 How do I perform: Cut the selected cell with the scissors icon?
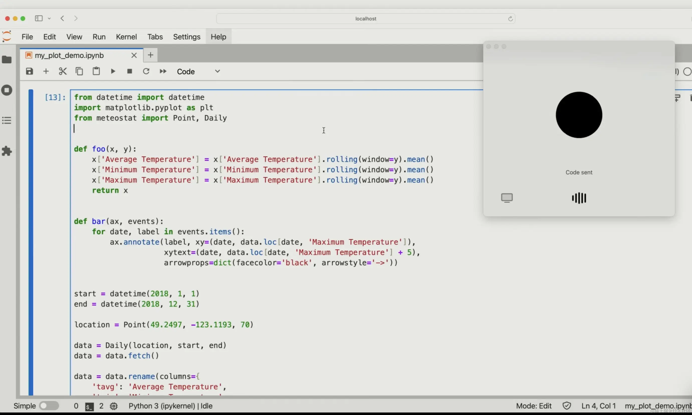click(x=63, y=71)
